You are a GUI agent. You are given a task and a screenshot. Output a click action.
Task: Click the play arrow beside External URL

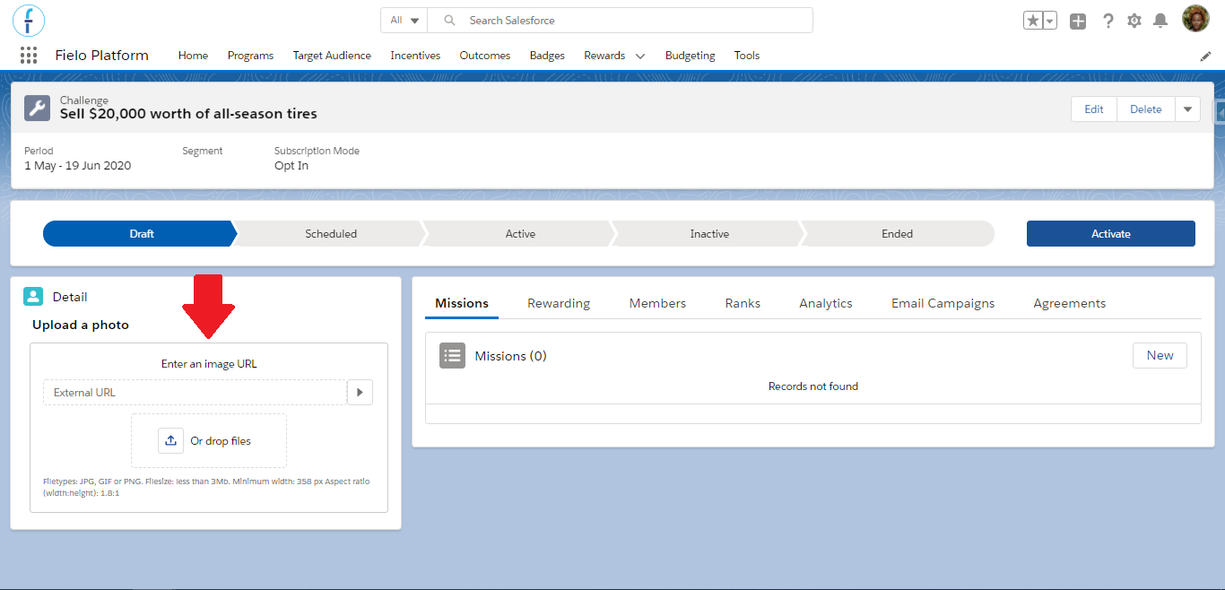click(x=360, y=392)
